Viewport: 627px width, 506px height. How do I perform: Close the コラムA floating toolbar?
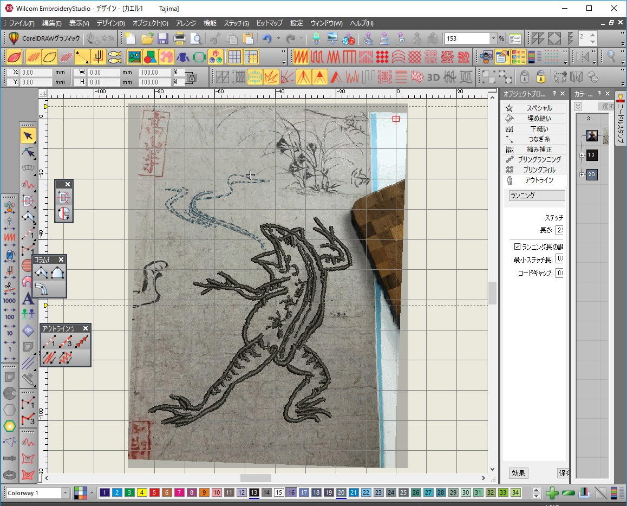click(x=61, y=260)
